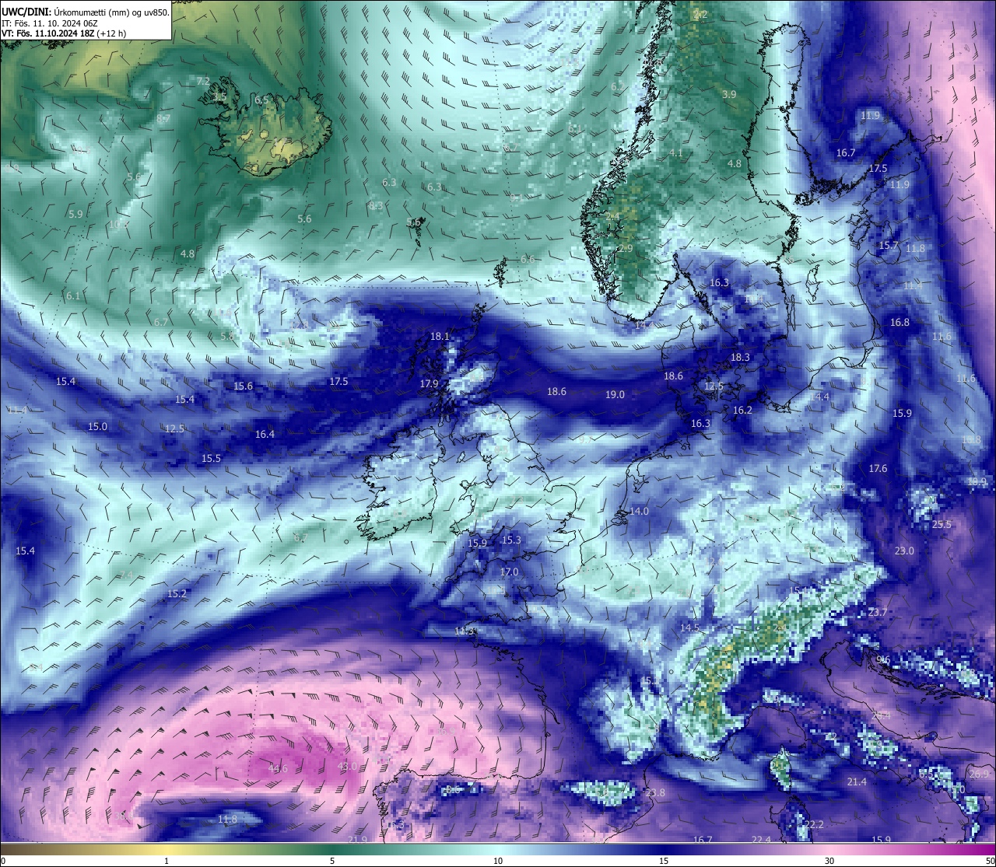The height and width of the screenshot is (867, 996).
Task: Click the 18.1 value near Scotland
Action: 440,336
